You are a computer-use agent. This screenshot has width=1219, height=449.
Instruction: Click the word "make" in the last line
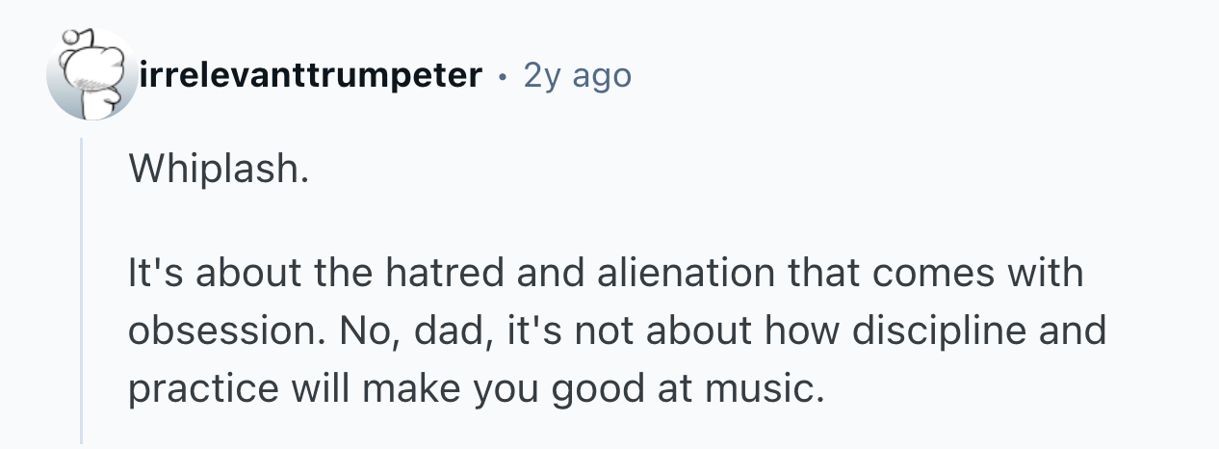click(386, 390)
